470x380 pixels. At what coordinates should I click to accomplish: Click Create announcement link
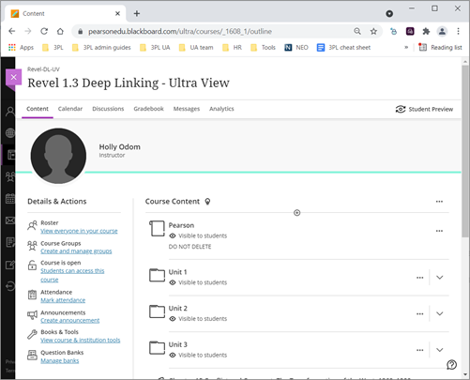coord(70,321)
